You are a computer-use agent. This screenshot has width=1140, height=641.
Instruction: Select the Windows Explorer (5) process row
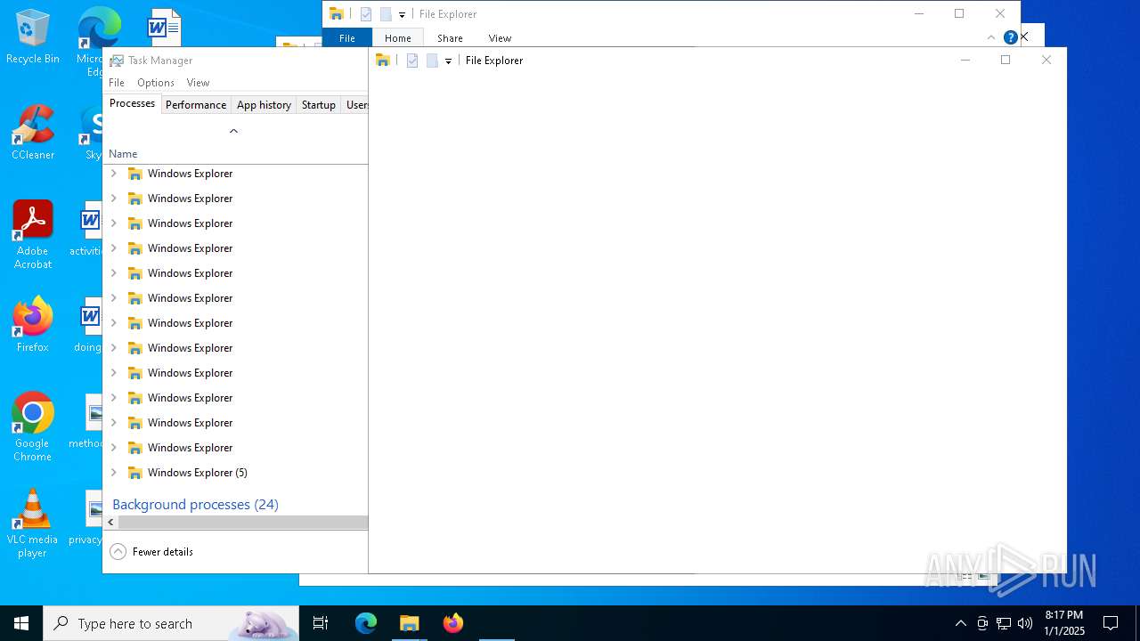(x=235, y=473)
